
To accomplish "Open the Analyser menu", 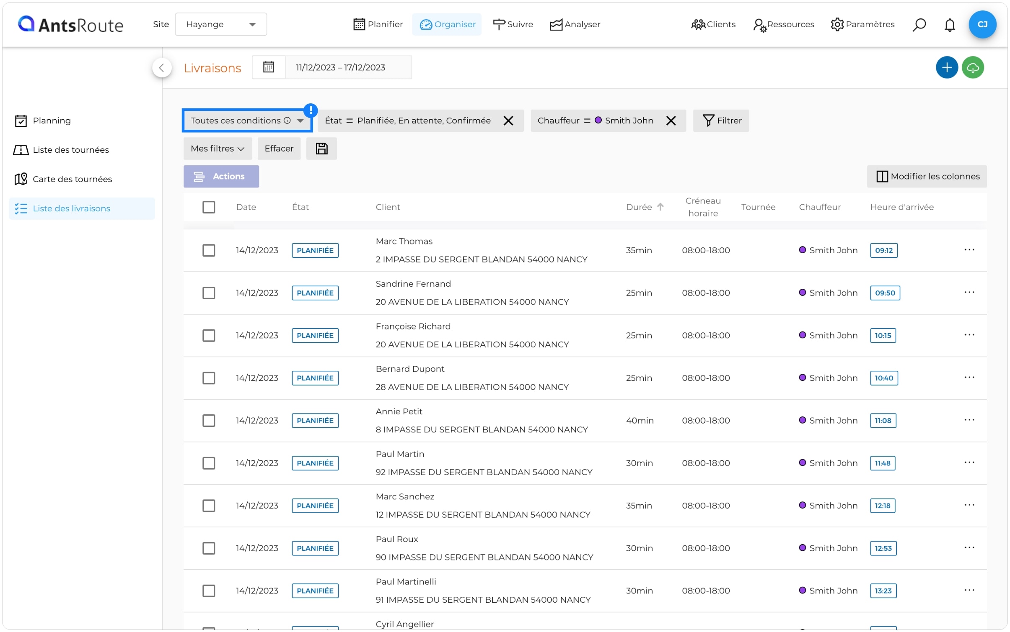I will pos(575,24).
